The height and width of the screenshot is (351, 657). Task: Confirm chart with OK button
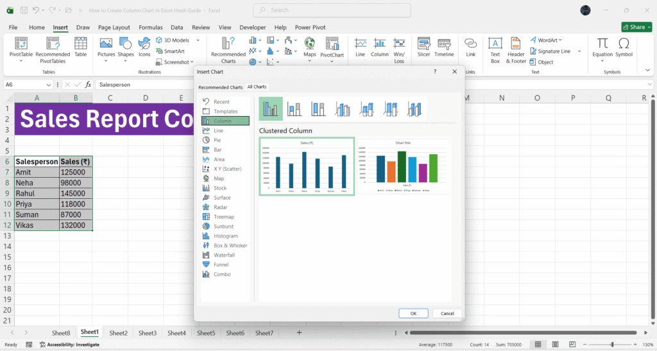pyautogui.click(x=413, y=313)
